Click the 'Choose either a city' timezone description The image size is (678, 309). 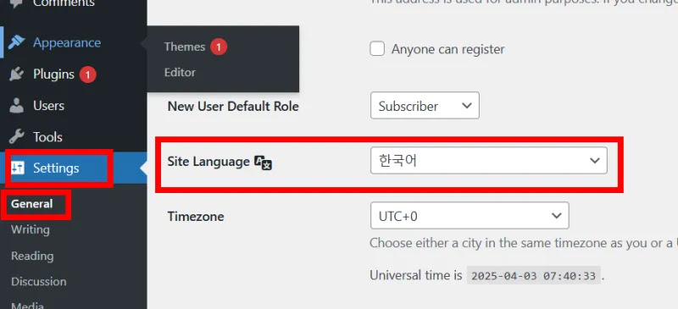pyautogui.click(x=524, y=243)
